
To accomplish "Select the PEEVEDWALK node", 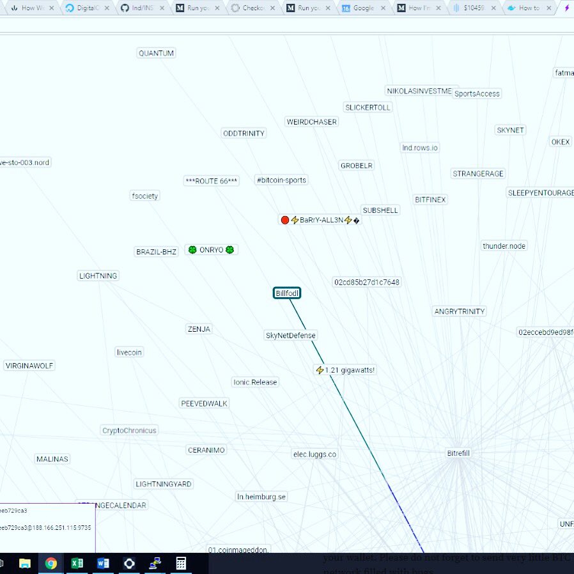I will [x=205, y=403].
